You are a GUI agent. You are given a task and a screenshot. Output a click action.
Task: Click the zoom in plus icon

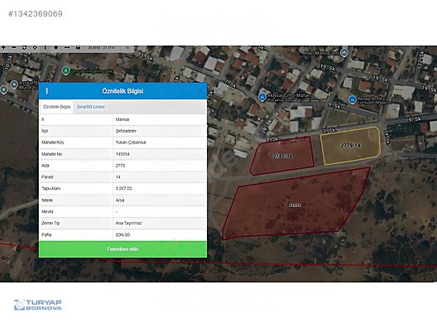3,48
